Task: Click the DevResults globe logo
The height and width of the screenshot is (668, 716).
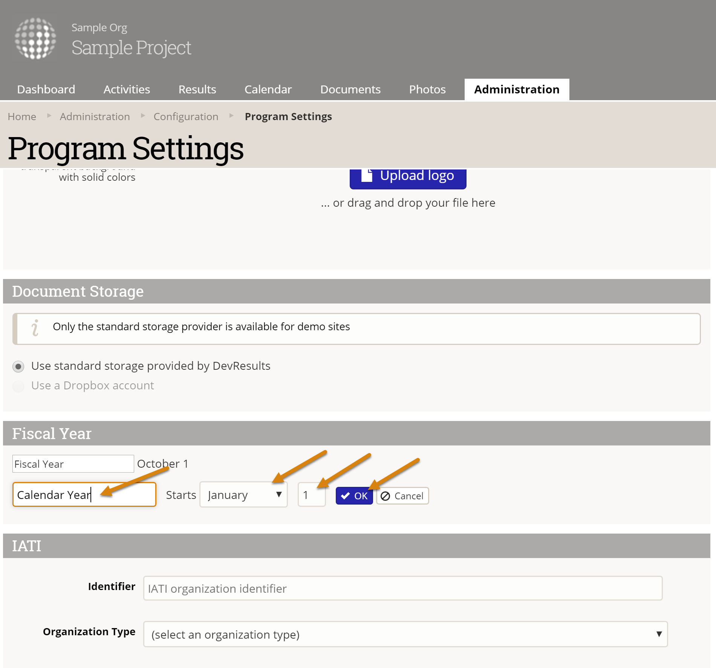Action: 35,38
